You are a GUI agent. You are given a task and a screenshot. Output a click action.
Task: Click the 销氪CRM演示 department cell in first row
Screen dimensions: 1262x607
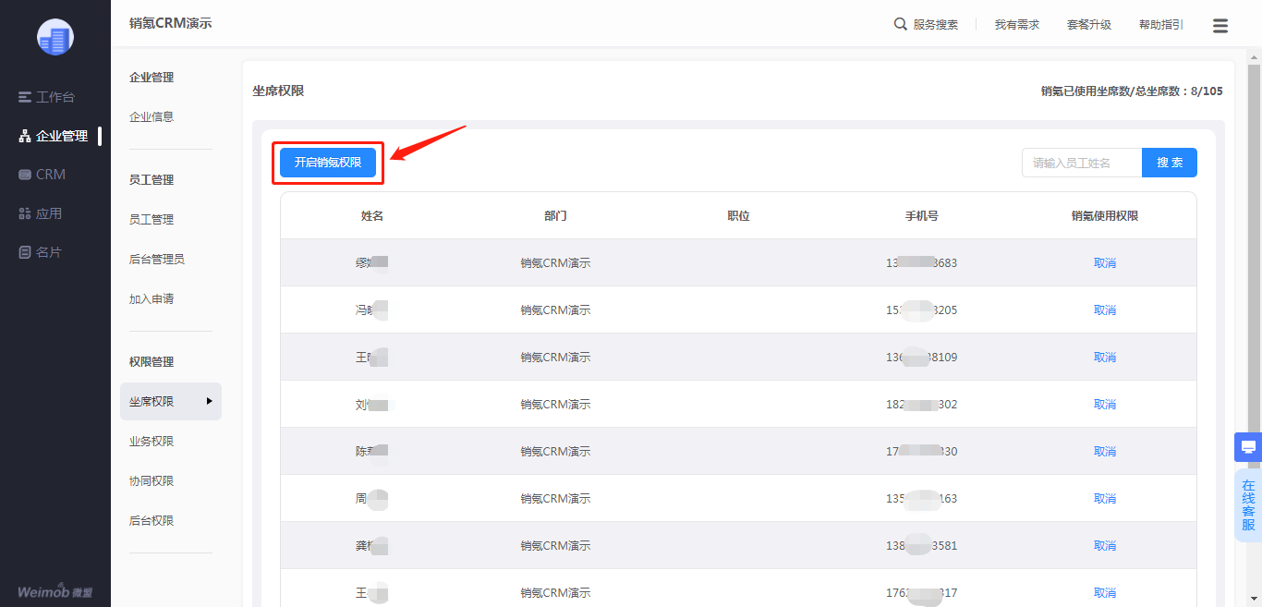(x=555, y=263)
